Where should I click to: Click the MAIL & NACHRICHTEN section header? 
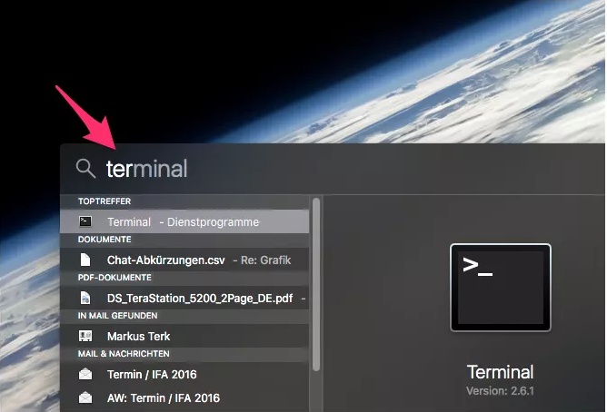(124, 354)
